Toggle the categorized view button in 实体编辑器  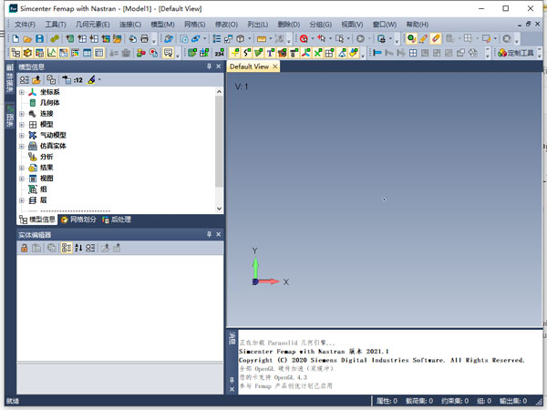click(x=66, y=248)
